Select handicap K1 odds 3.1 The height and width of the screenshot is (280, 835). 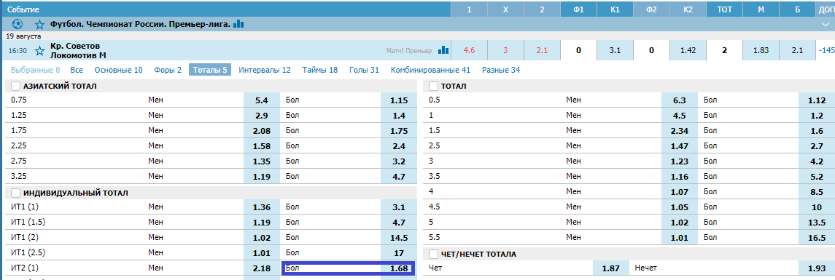click(x=615, y=50)
